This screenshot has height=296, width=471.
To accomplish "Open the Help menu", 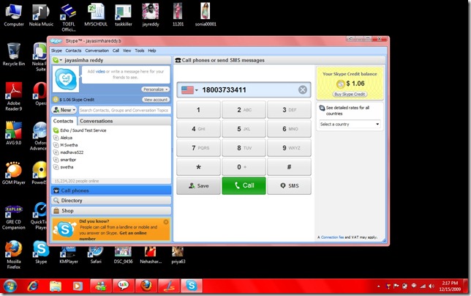I will click(151, 51).
